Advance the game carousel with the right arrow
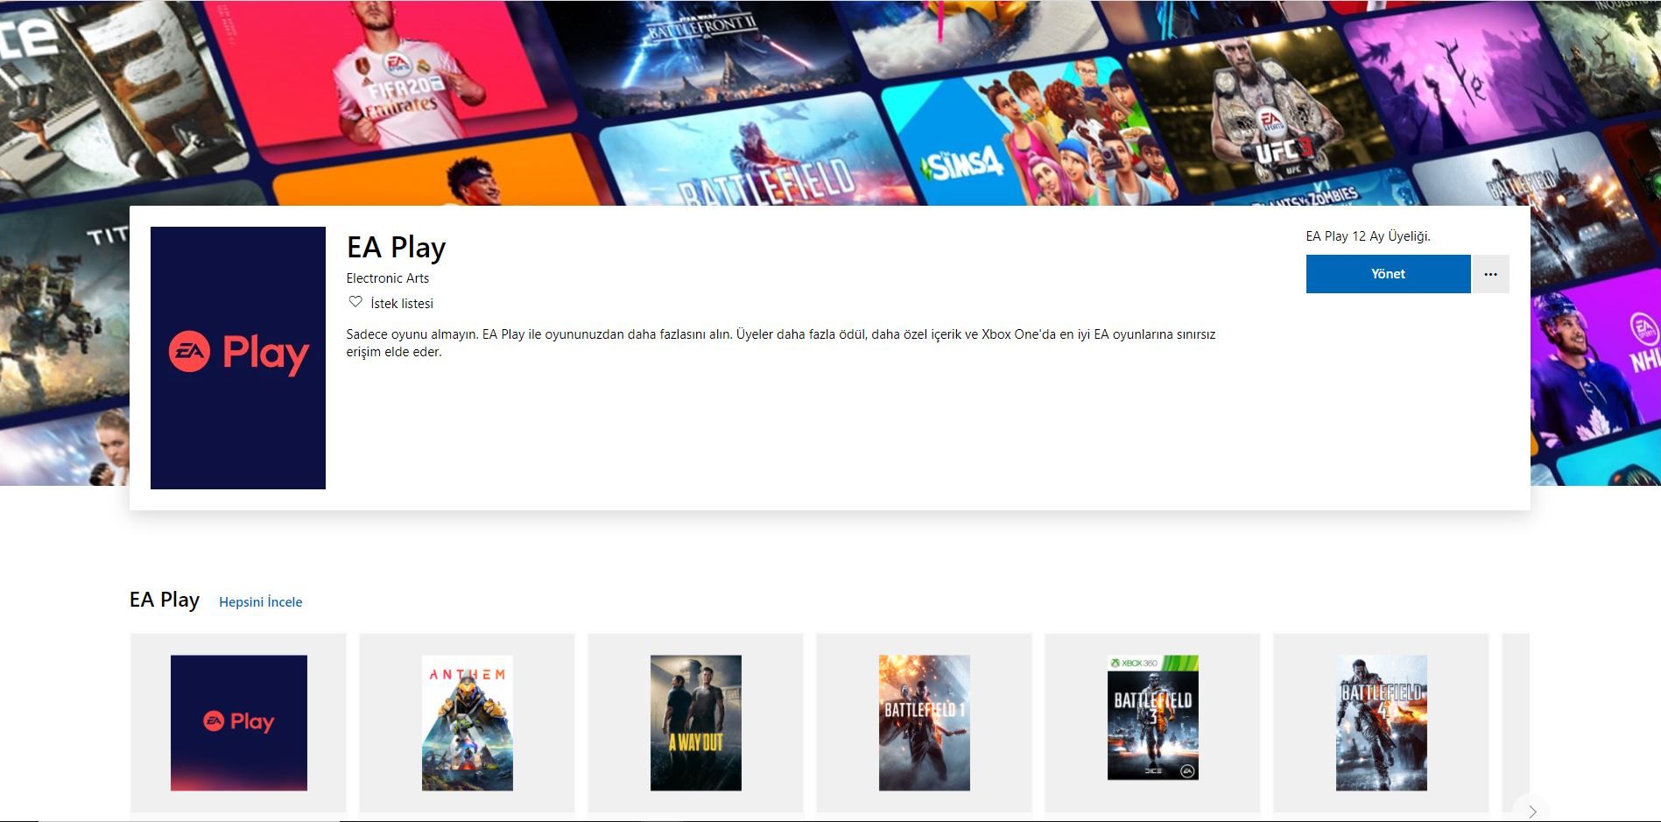Image resolution: width=1661 pixels, height=822 pixels. pos(1532,811)
